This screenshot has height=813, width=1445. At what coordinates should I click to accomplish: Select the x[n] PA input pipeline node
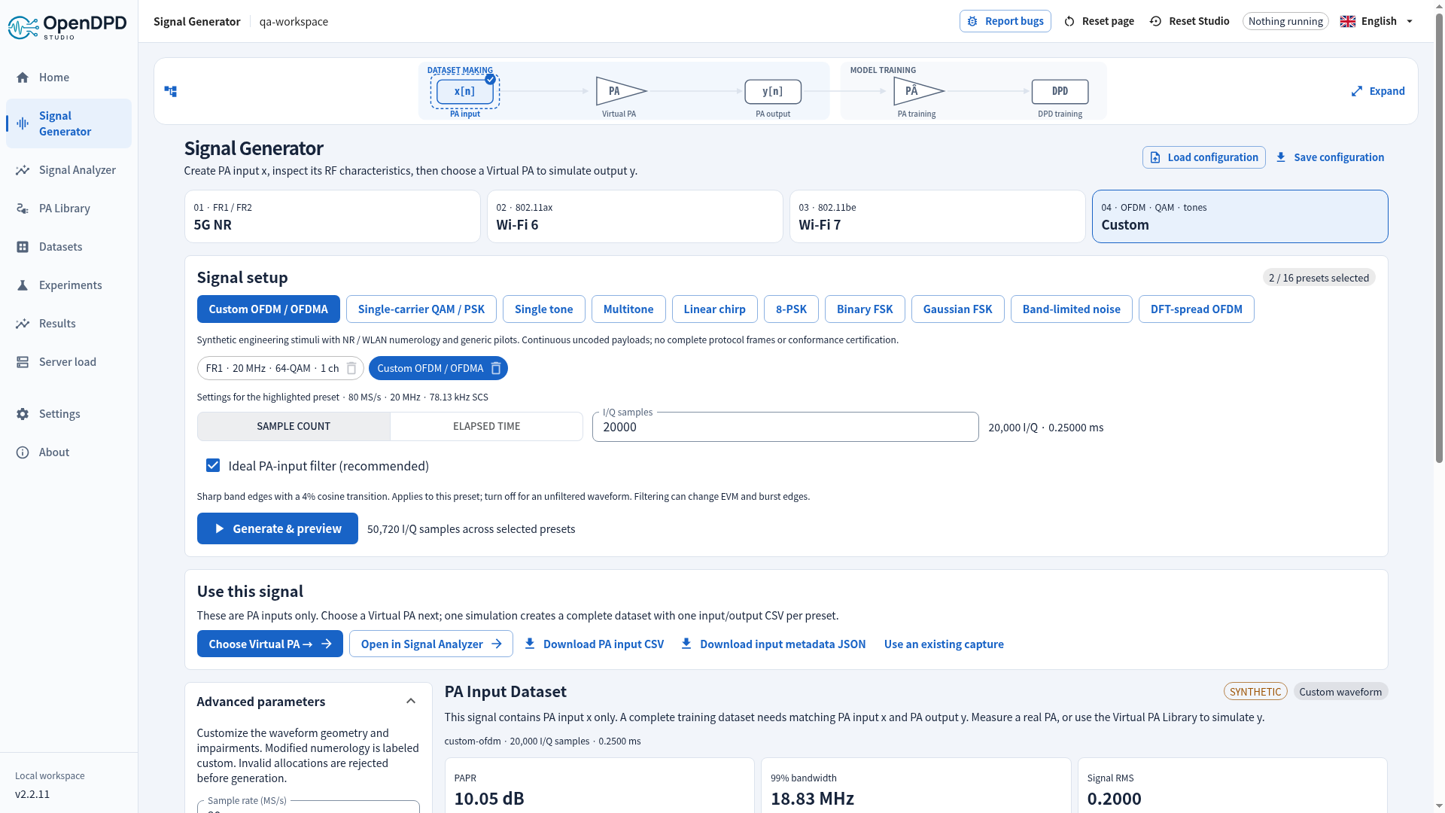(x=465, y=91)
